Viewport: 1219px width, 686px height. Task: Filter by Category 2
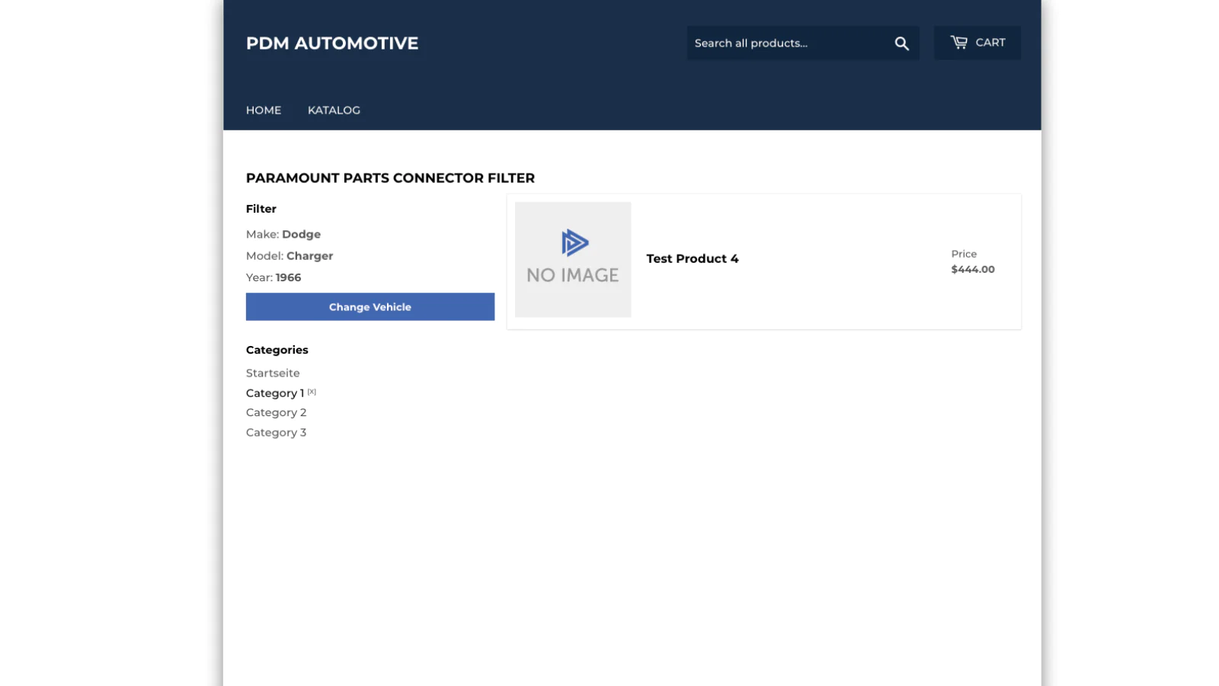tap(276, 412)
